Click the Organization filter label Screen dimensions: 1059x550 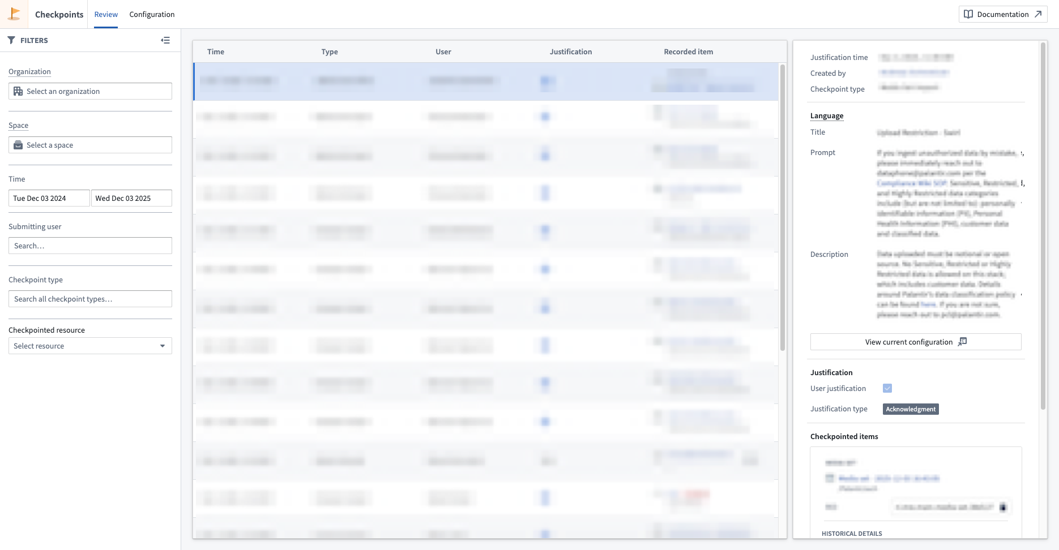tap(29, 71)
